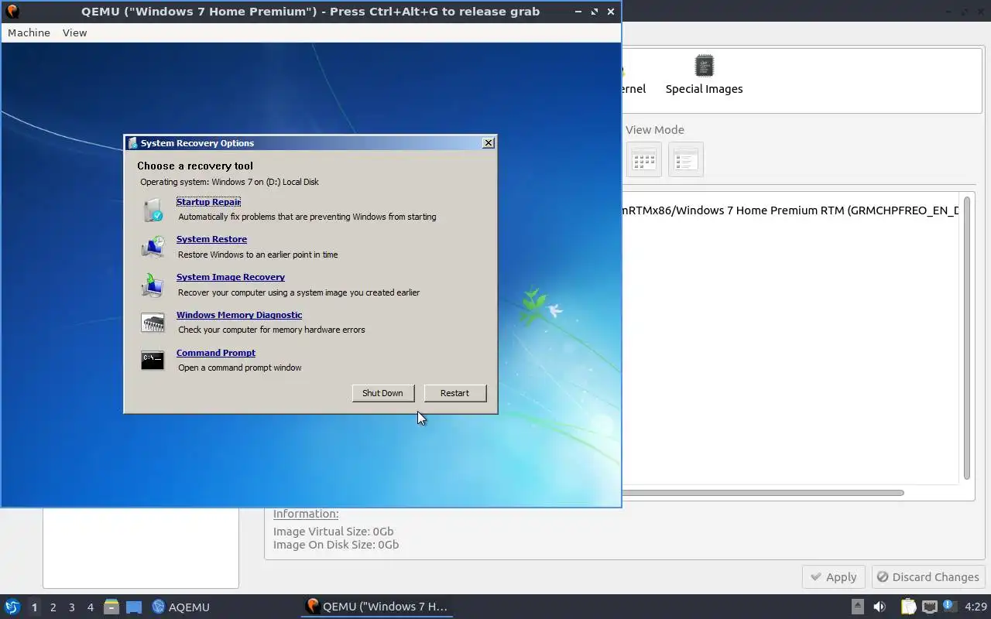Click the show desktop taskbar icon
The height and width of the screenshot is (619, 991).
[x=134, y=607]
